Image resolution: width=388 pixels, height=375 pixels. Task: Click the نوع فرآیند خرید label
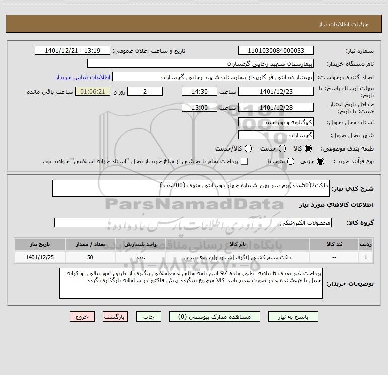(x=353, y=161)
